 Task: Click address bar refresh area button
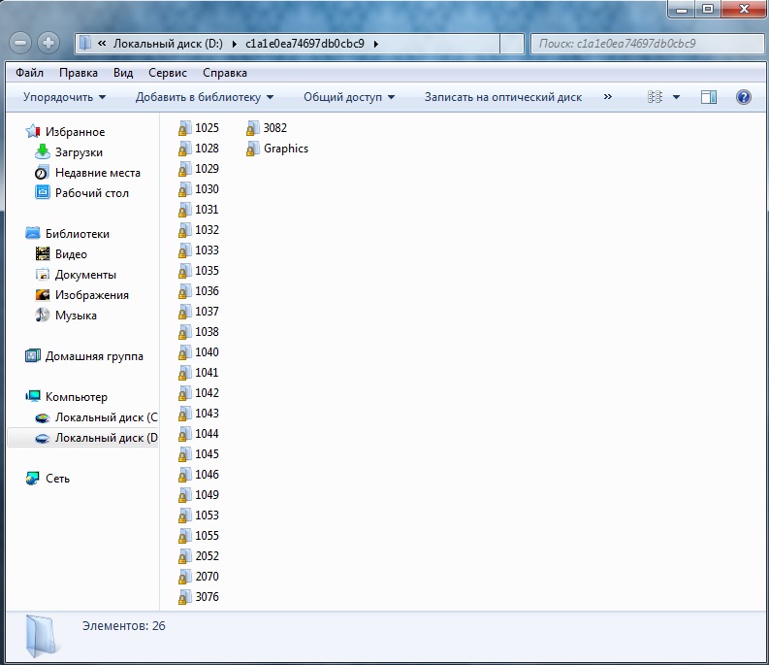(x=511, y=44)
